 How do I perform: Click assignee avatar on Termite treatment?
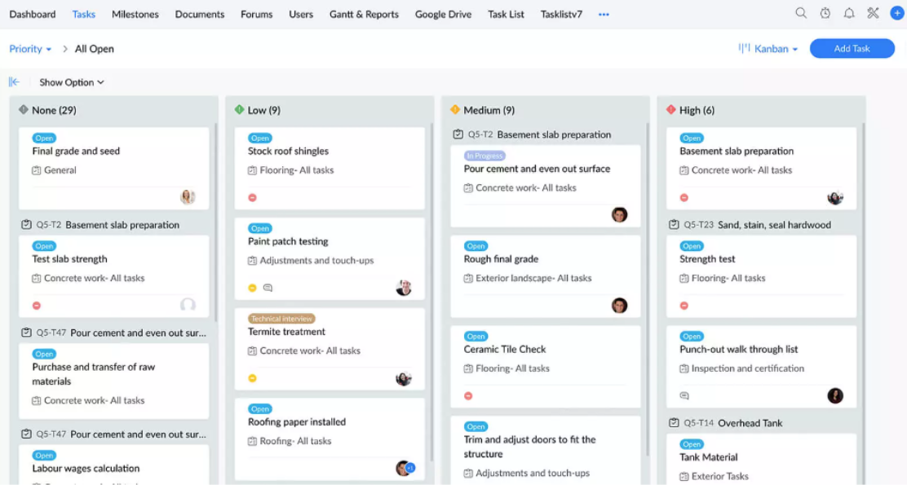coord(403,378)
